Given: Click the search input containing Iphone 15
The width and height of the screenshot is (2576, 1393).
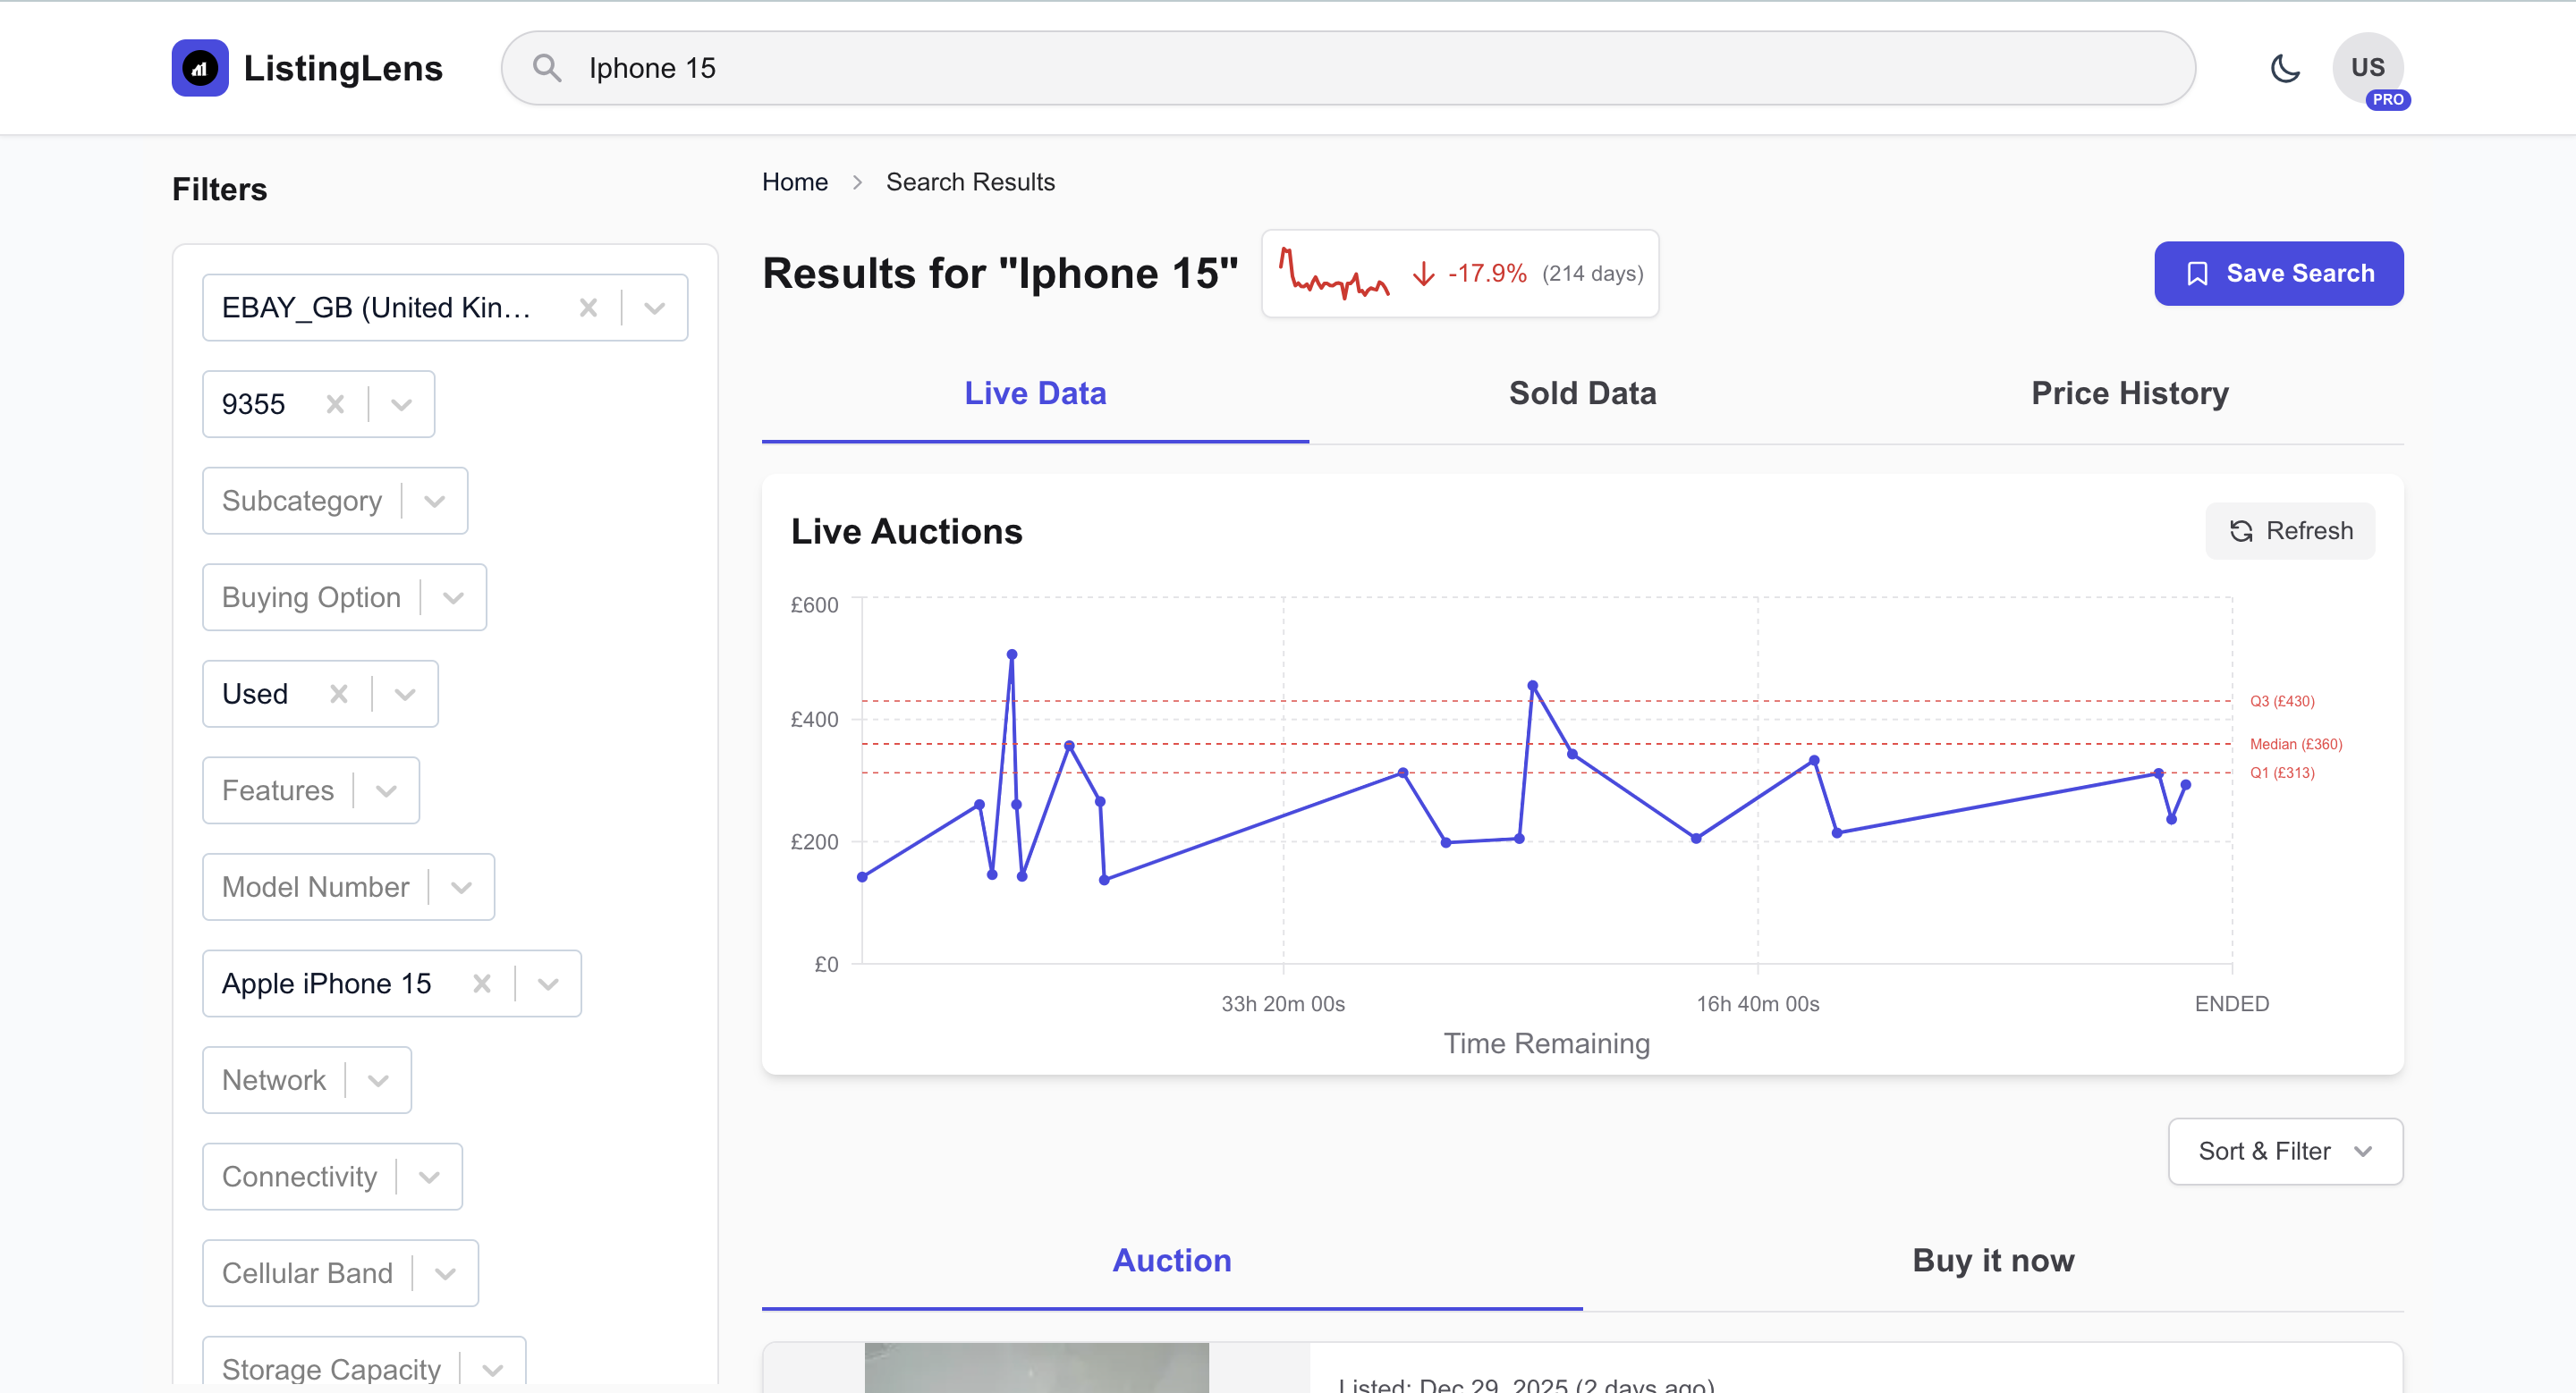Looking at the screenshot, I should pyautogui.click(x=1200, y=67).
